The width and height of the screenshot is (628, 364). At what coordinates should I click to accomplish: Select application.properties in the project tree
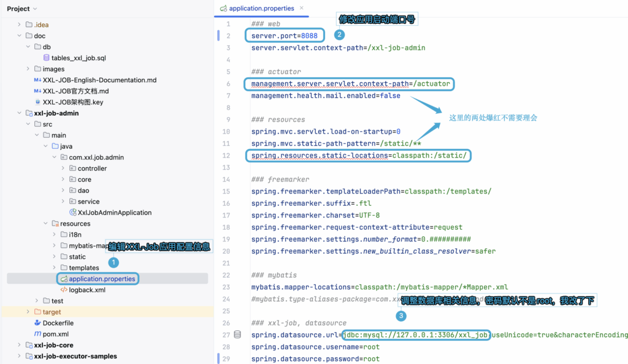click(101, 279)
